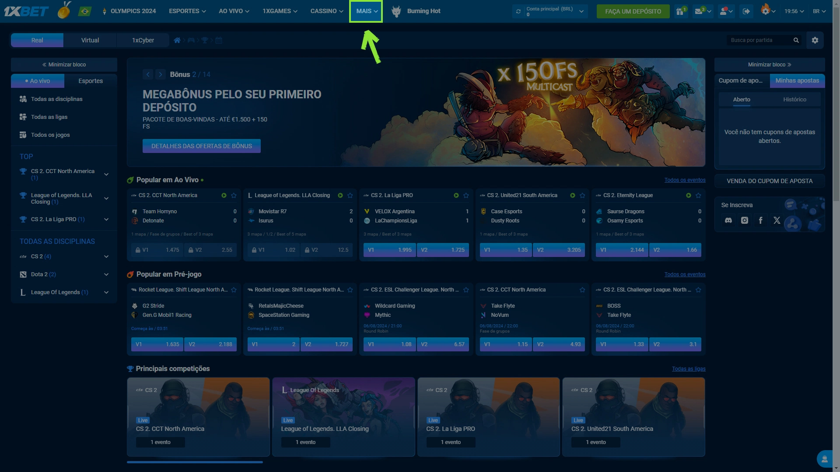The image size is (840, 472).
Task: Open the Discord social link
Action: coord(728,220)
